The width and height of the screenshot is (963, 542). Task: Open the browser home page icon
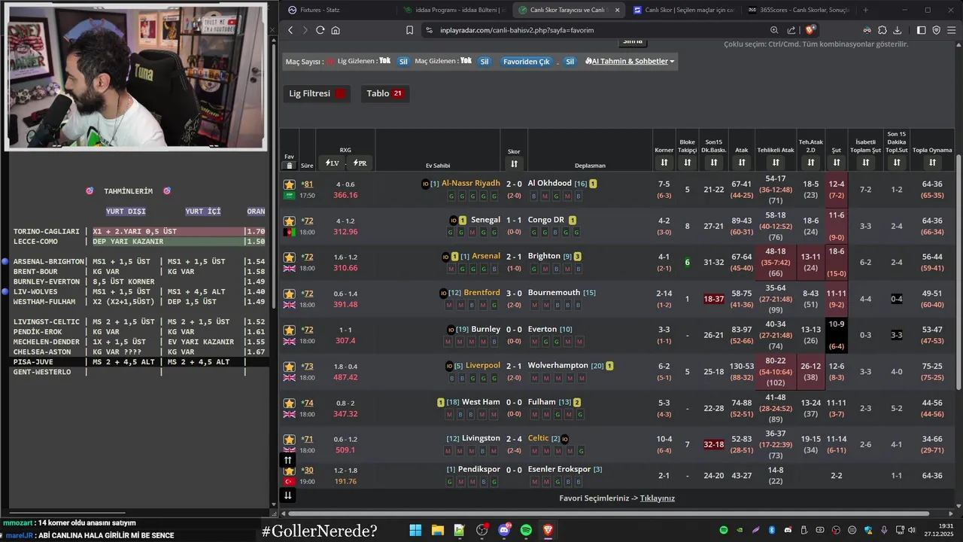click(x=336, y=30)
